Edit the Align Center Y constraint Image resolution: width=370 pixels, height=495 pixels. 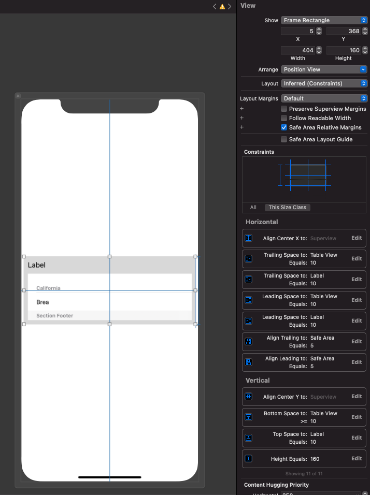point(357,397)
